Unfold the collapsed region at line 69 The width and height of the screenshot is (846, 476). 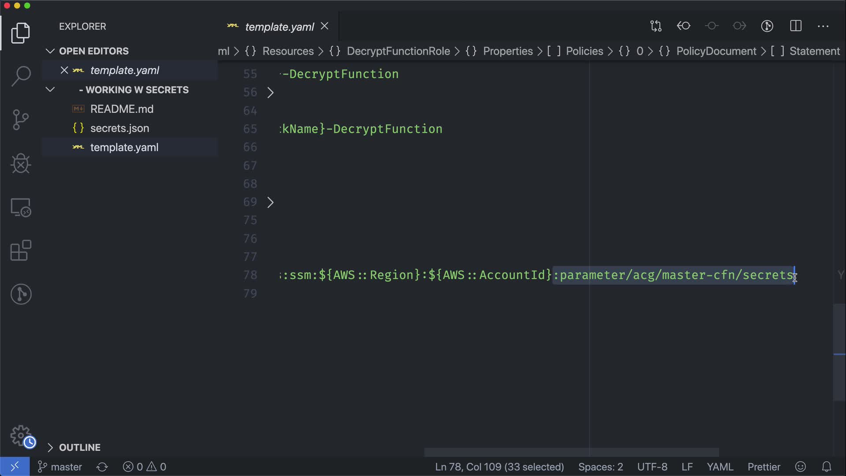tap(271, 202)
